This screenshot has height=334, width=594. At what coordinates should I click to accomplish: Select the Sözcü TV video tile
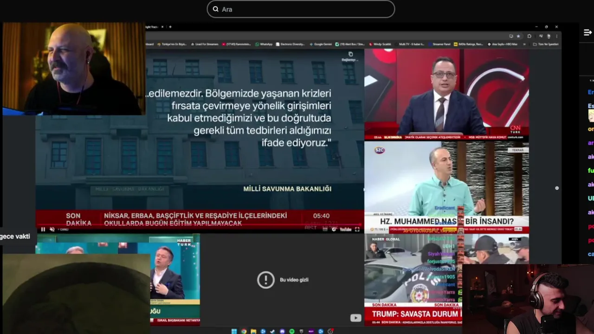[446, 187]
